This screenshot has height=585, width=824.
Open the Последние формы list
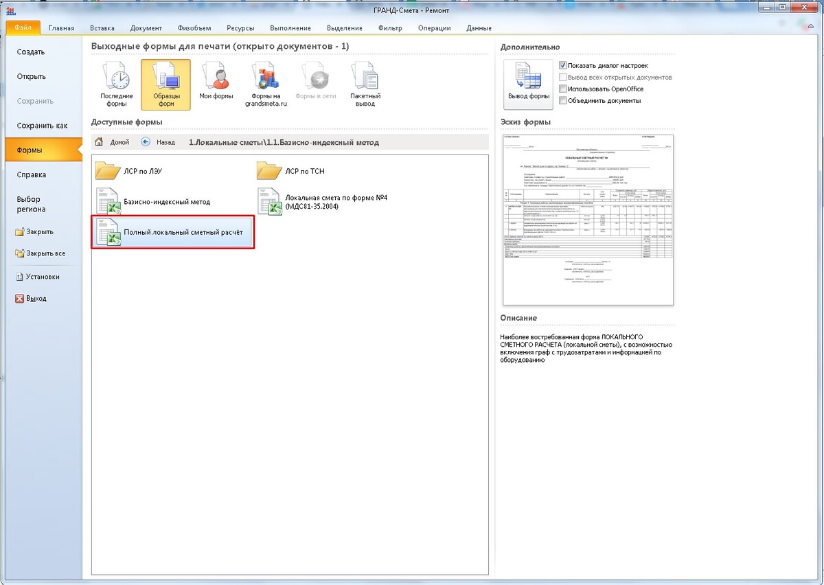(x=117, y=84)
